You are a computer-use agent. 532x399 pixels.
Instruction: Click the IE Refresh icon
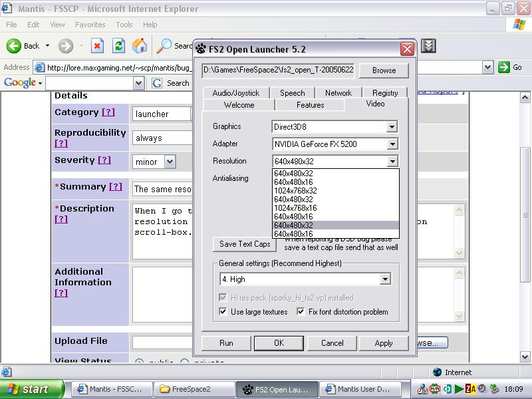coord(118,46)
